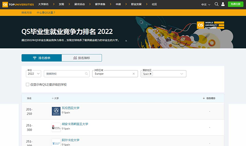This screenshot has width=246, height=146.
Task: Switch to the 排名榜单 tab
Action: [42, 58]
